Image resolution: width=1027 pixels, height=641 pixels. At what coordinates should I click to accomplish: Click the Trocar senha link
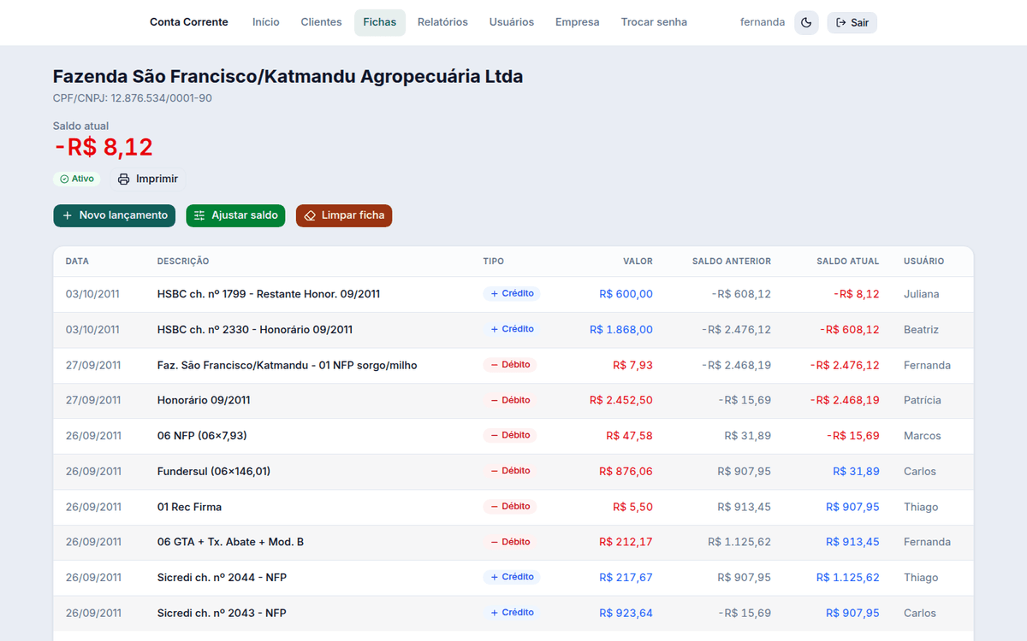coord(654,22)
